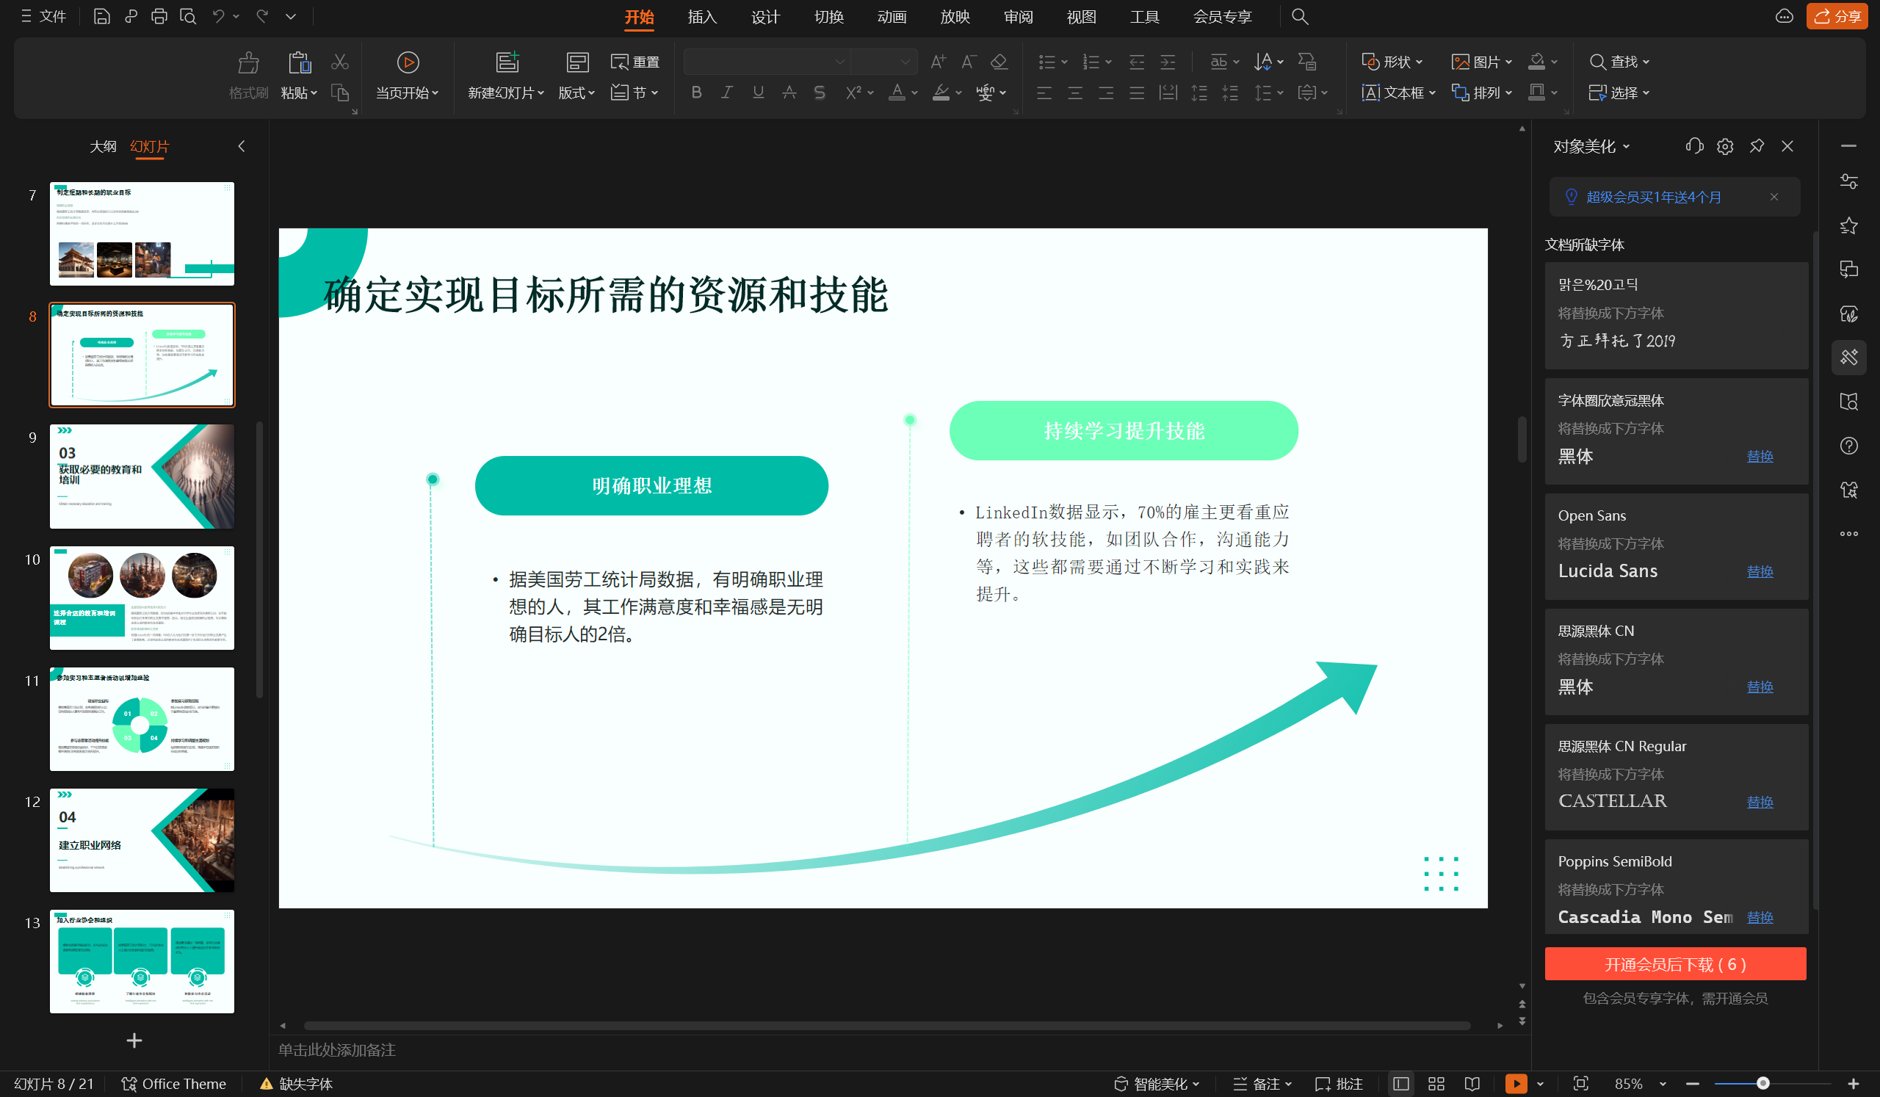Screen dimensions: 1880x1097
Task: Click the search magnifier beside the ribbon tabs
Action: pyautogui.click(x=1300, y=16)
